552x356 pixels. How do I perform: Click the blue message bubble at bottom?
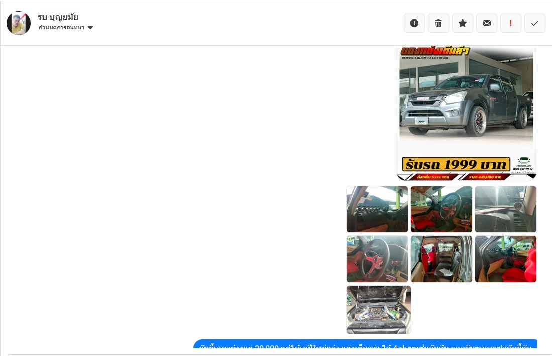[366, 344]
